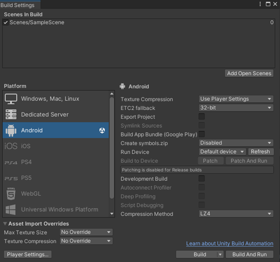Image resolution: width=280 pixels, height=262 pixels.
Task: Uncheck the Scenes/SampleScene checkbox
Action: 6,22
